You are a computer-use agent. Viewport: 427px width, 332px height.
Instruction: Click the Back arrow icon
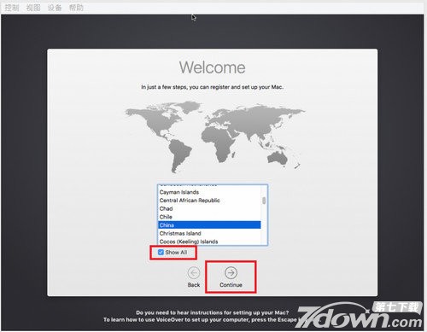(194, 273)
